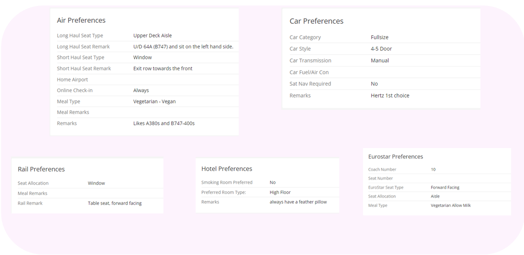The height and width of the screenshot is (255, 524).
Task: Click the Online Check-in value Always
Action: pos(141,91)
